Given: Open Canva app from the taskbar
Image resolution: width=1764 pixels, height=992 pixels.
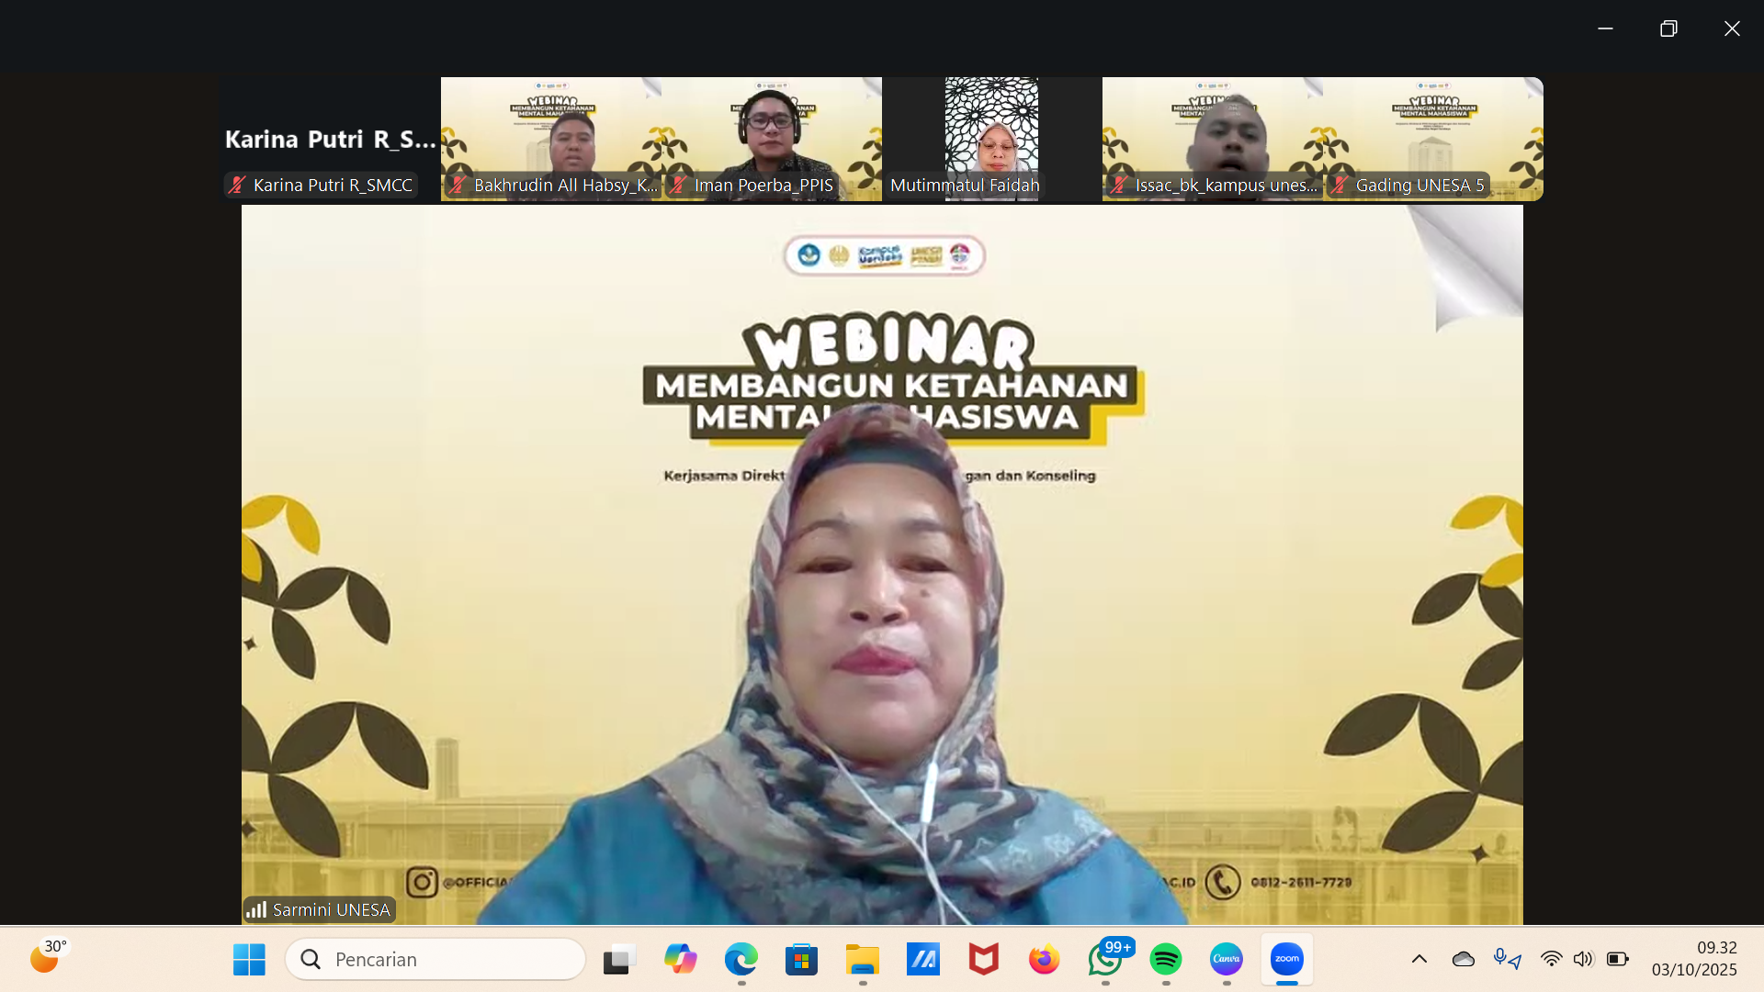Looking at the screenshot, I should [x=1227, y=960].
